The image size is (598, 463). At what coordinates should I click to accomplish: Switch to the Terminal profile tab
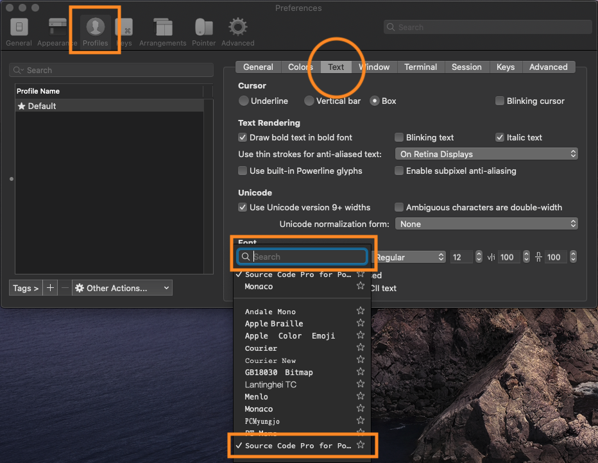(421, 67)
